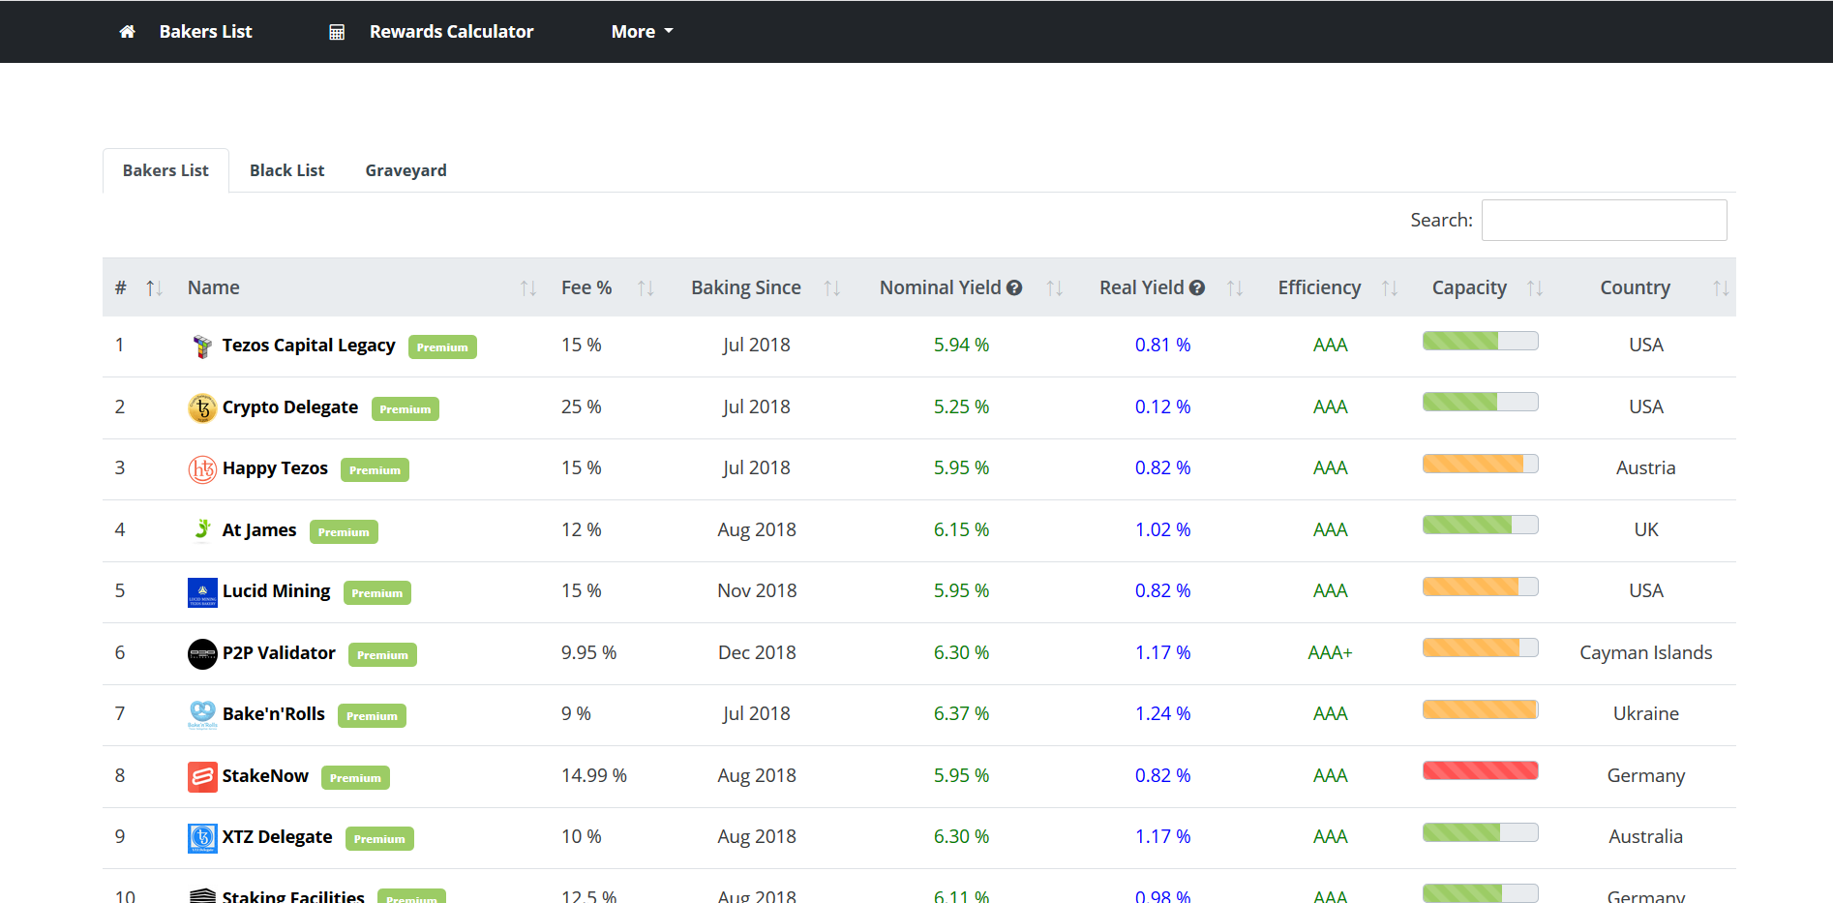Click Premium badge for Tezos Capital Legacy
The height and width of the screenshot is (903, 1833).
pos(442,347)
